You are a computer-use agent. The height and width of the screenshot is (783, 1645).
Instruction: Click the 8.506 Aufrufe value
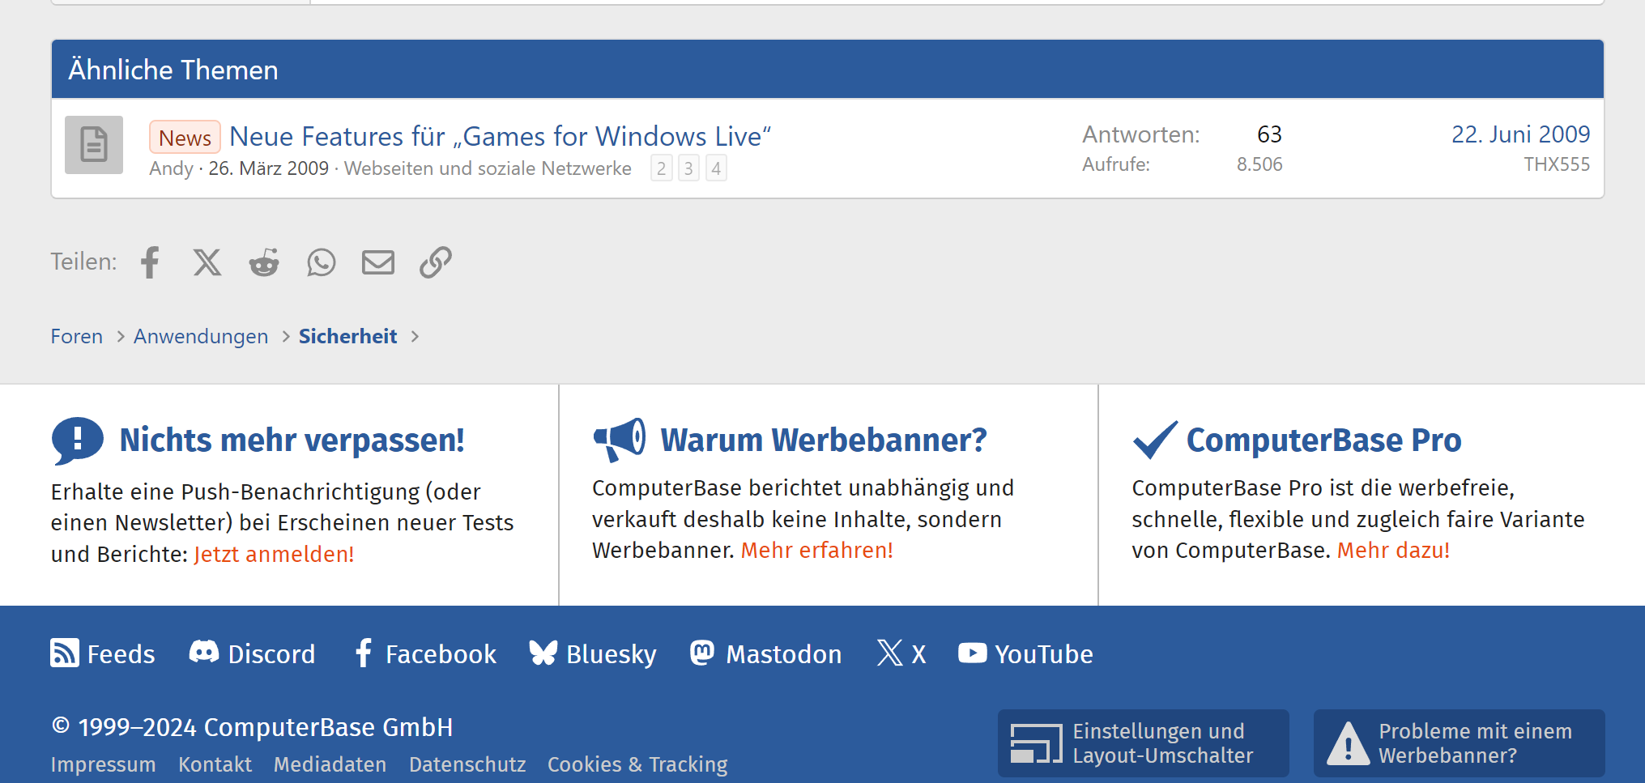pyautogui.click(x=1259, y=164)
